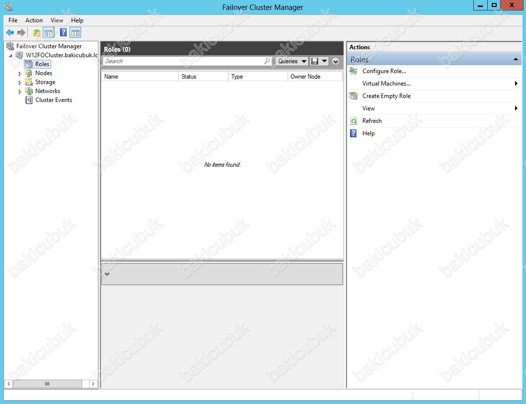Image resolution: width=526 pixels, height=404 pixels.
Task: Collapse the Roles section in the Actions pane
Action: point(516,59)
